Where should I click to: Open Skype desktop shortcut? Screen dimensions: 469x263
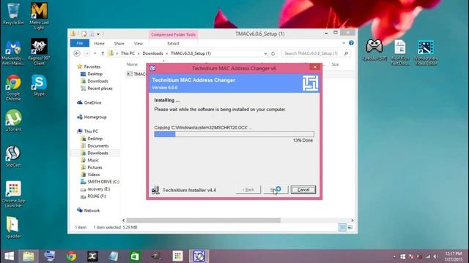[39, 85]
